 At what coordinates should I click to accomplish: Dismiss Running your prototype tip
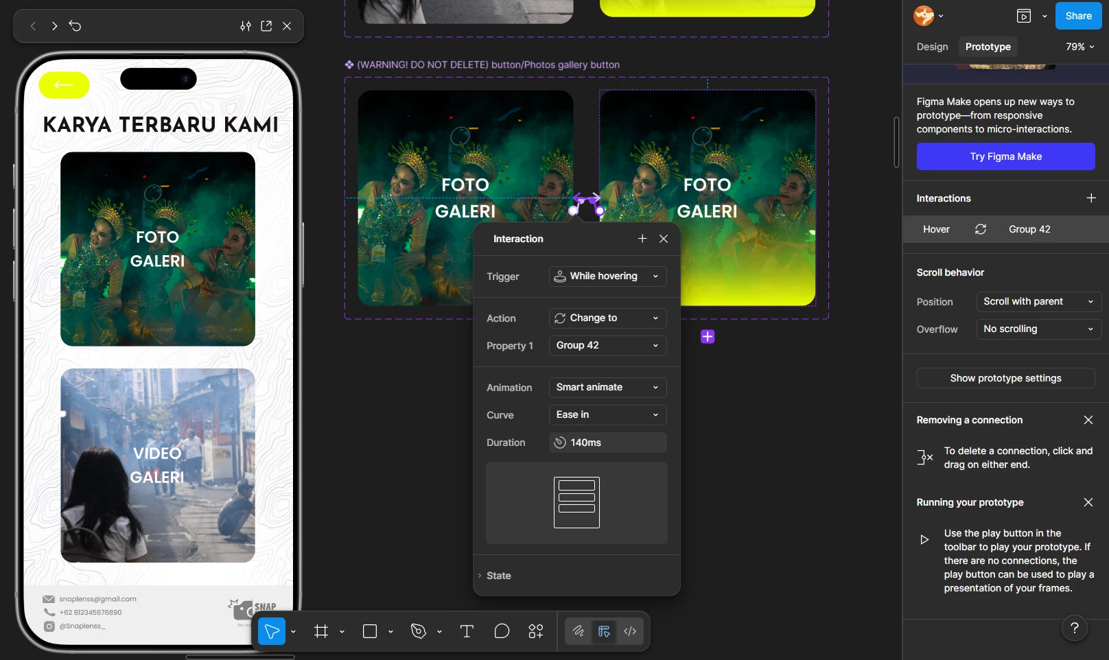[1088, 502]
